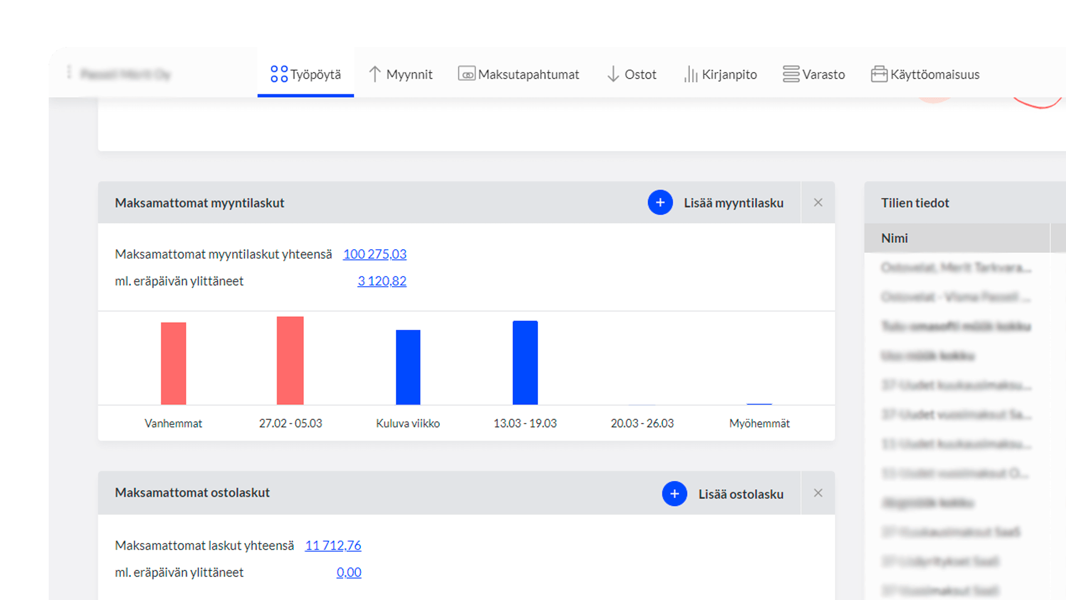Close the Maksamattomat myyntilaskut widget

[x=818, y=203]
